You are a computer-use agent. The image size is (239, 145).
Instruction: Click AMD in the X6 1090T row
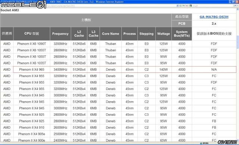pyautogui.click(x=7, y=44)
